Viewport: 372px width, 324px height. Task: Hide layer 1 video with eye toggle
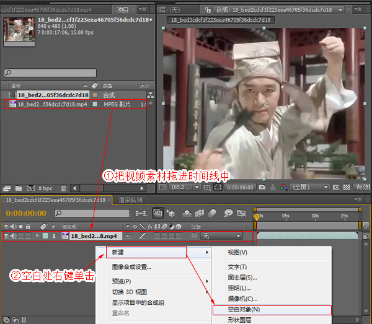point(7,236)
